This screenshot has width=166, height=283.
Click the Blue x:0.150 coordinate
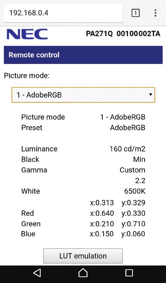click(102, 234)
